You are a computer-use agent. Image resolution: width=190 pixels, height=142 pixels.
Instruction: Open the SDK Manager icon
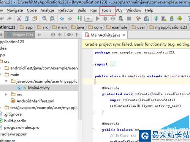(172, 19)
